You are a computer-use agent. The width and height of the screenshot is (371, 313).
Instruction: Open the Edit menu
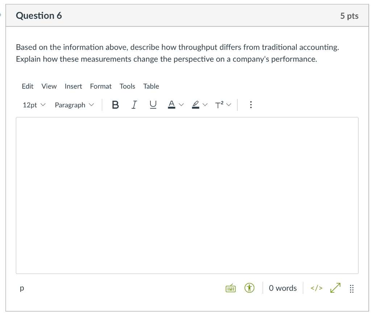tap(28, 86)
